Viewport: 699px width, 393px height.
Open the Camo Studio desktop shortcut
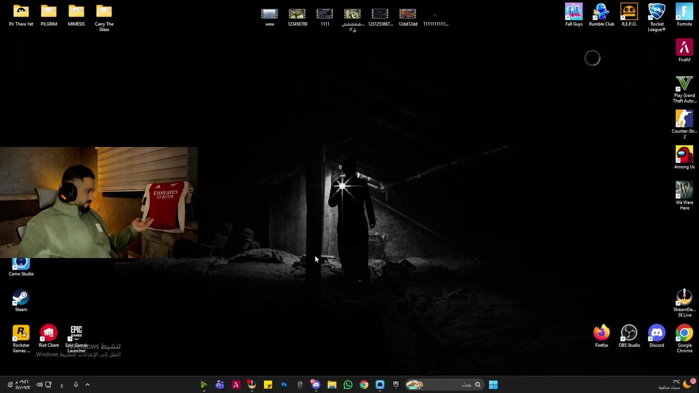21,267
